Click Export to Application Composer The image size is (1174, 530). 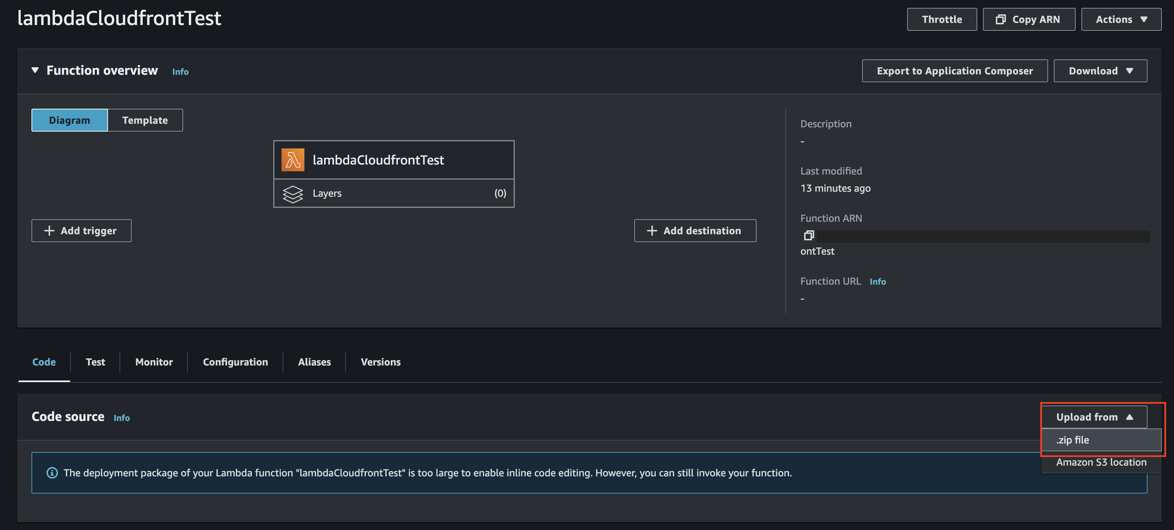click(954, 71)
